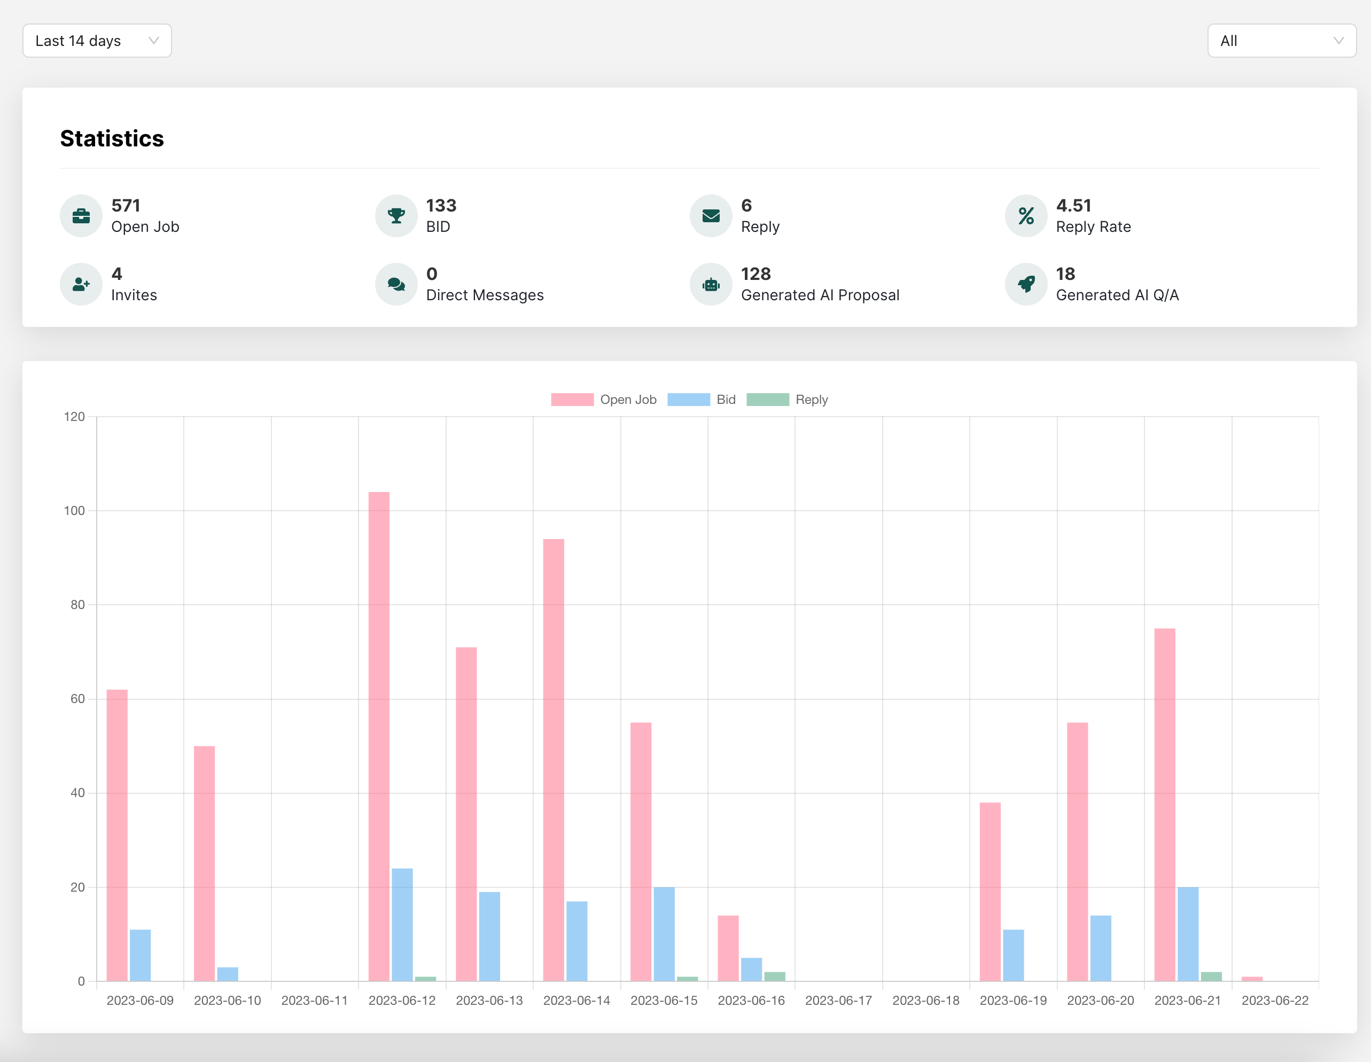Click the 571 Open Job statistic text
Viewport: 1371px width, 1062px height.
pos(126,206)
